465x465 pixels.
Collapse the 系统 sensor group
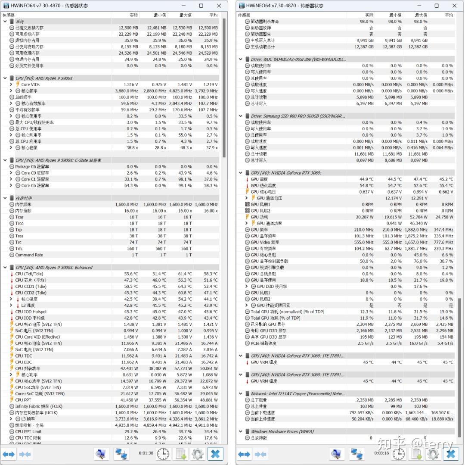[5, 22]
